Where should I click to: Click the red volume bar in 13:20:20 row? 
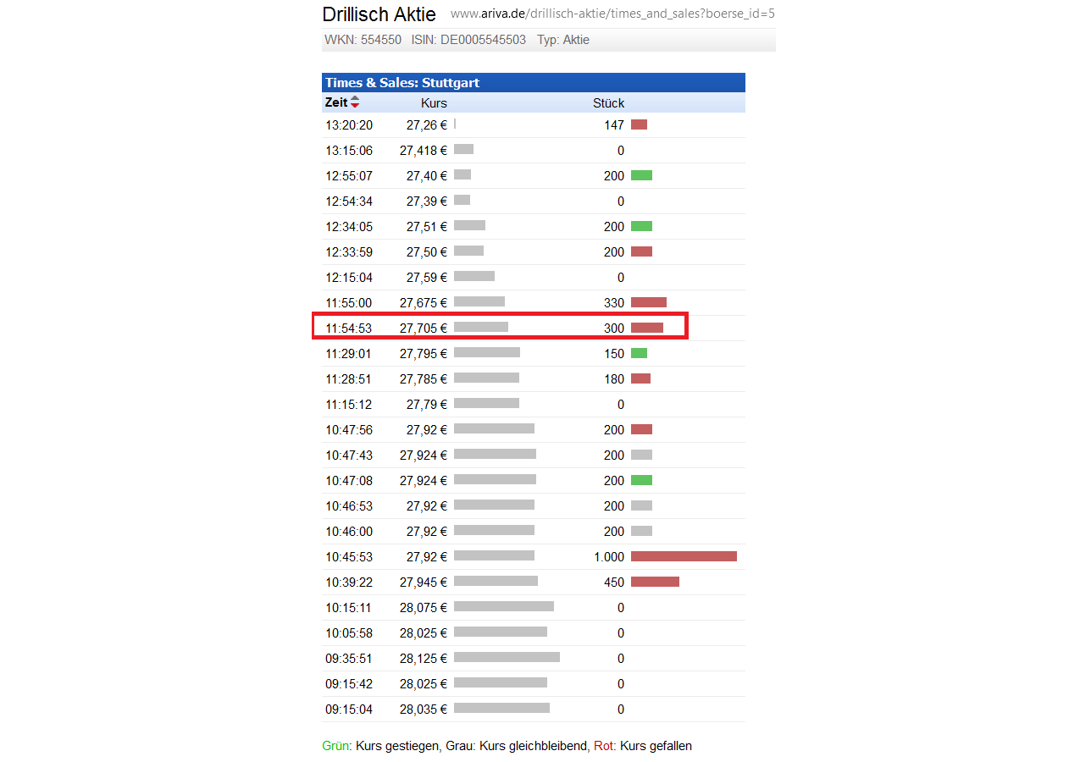[639, 124]
